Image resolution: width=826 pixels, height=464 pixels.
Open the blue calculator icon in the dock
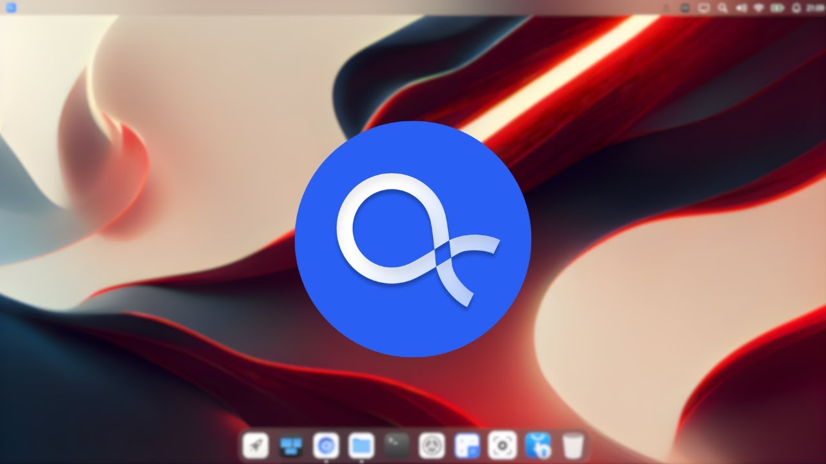point(467,445)
